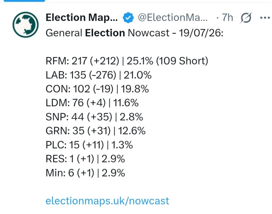
Task: Click the blue verified badge icon
Action: pos(128,18)
